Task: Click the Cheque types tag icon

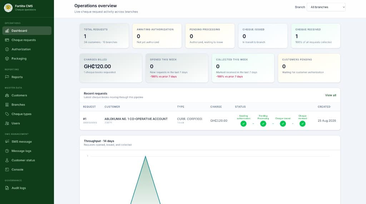Action: [7, 114]
